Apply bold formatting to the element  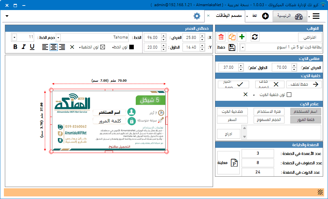coord(15,47)
